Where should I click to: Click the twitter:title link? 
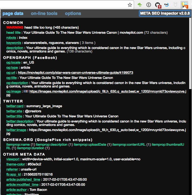[x=14, y=116]
